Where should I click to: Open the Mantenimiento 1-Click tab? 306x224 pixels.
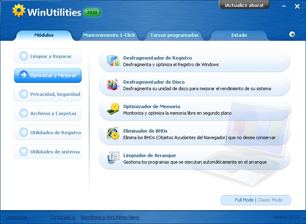coord(109,35)
